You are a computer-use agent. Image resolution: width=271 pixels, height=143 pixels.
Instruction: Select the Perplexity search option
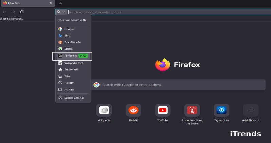pyautogui.click(x=71, y=56)
